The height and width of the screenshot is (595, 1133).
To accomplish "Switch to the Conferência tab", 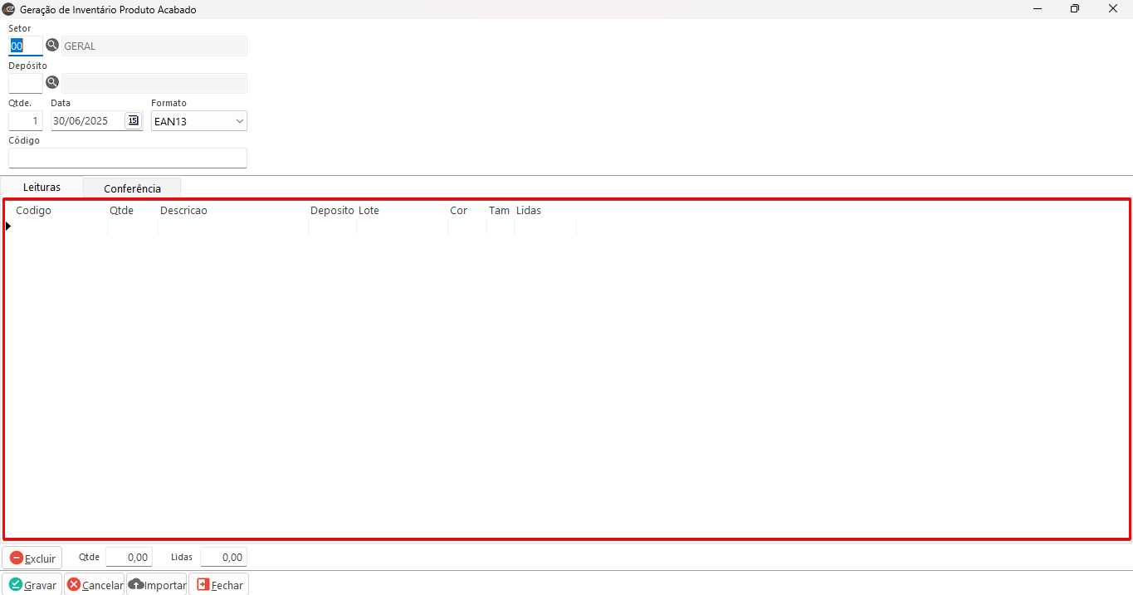I will point(132,188).
